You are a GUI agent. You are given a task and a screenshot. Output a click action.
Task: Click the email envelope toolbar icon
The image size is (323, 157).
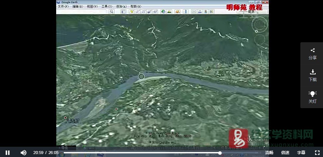pyautogui.click(x=194, y=12)
